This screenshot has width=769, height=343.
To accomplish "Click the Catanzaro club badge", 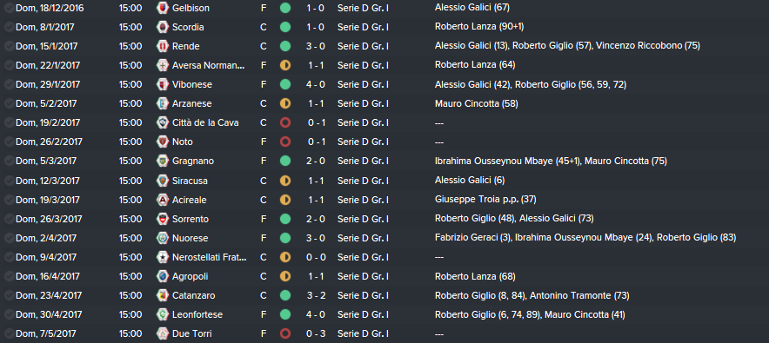I will [x=162, y=295].
